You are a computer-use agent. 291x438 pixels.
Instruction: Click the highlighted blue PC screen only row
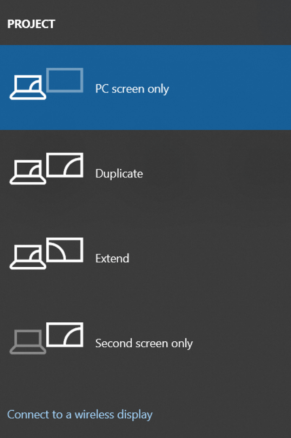coord(145,87)
